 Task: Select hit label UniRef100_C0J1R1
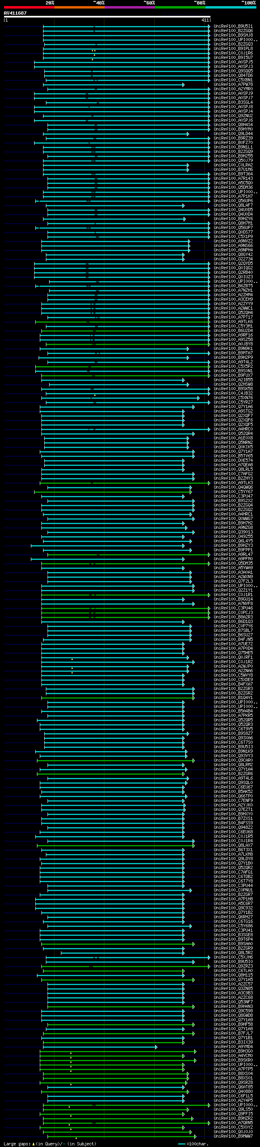pos(233,594)
